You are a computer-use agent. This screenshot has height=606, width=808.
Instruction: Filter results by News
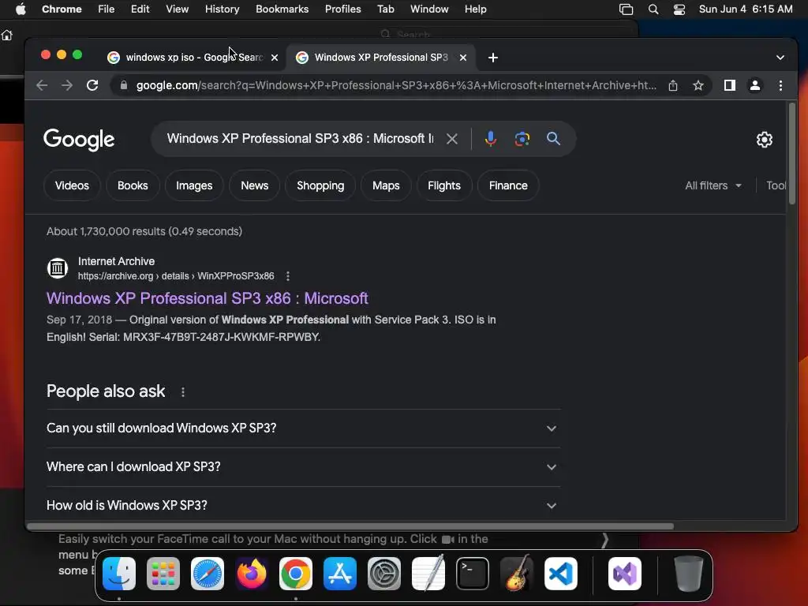point(255,185)
